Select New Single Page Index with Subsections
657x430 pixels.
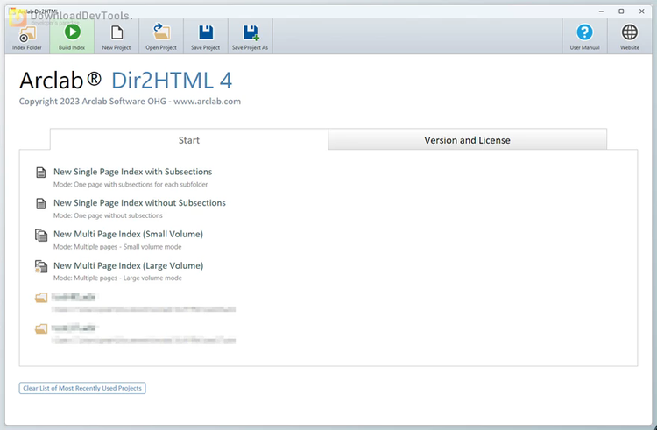coord(133,172)
